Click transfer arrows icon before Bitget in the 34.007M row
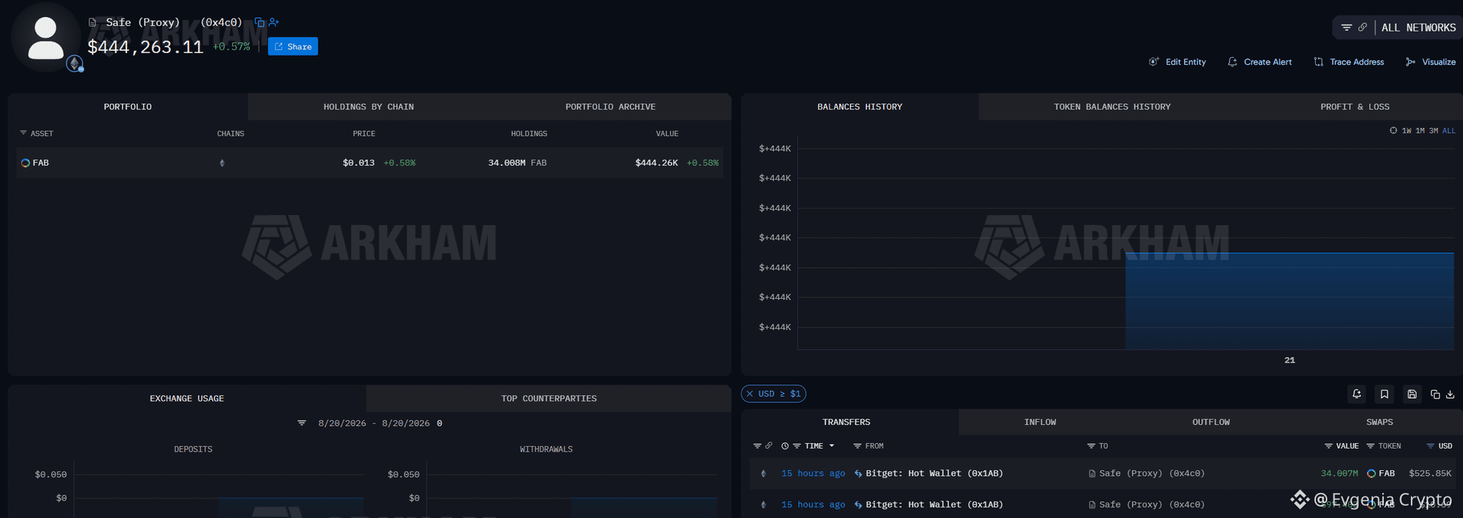This screenshot has width=1463, height=518. 858,474
